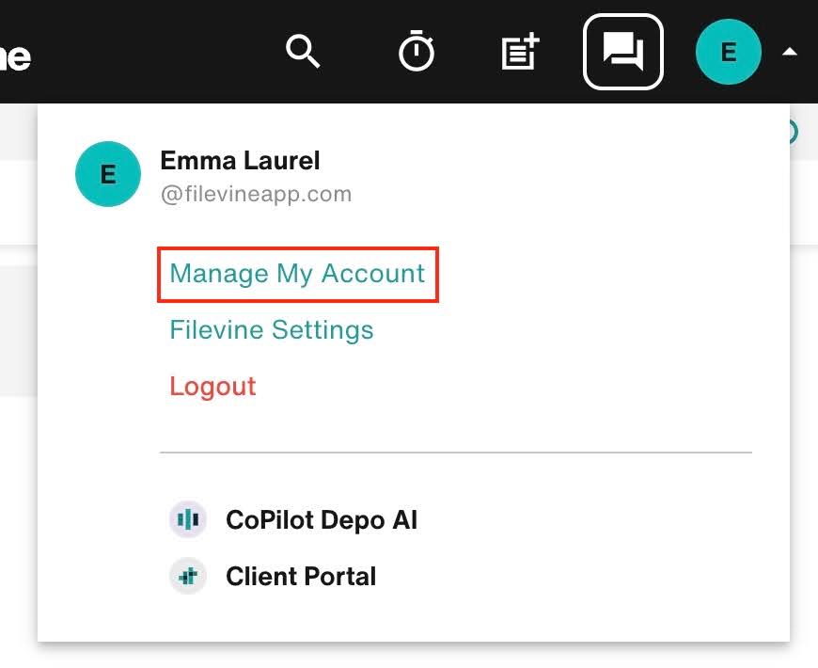818x668 pixels.
Task: Click the timer stopwatch icon
Action: (x=417, y=53)
